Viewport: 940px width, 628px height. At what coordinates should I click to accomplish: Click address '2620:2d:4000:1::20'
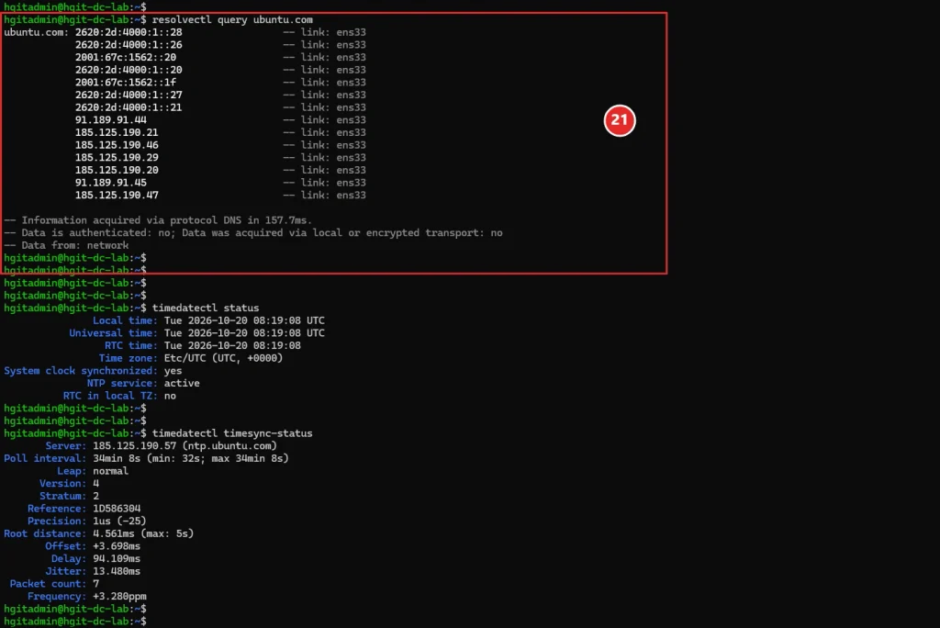coord(129,70)
